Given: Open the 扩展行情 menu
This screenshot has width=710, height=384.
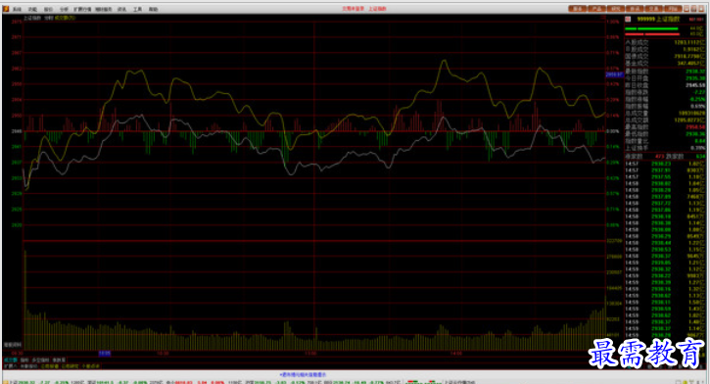Looking at the screenshot, I should [x=82, y=9].
